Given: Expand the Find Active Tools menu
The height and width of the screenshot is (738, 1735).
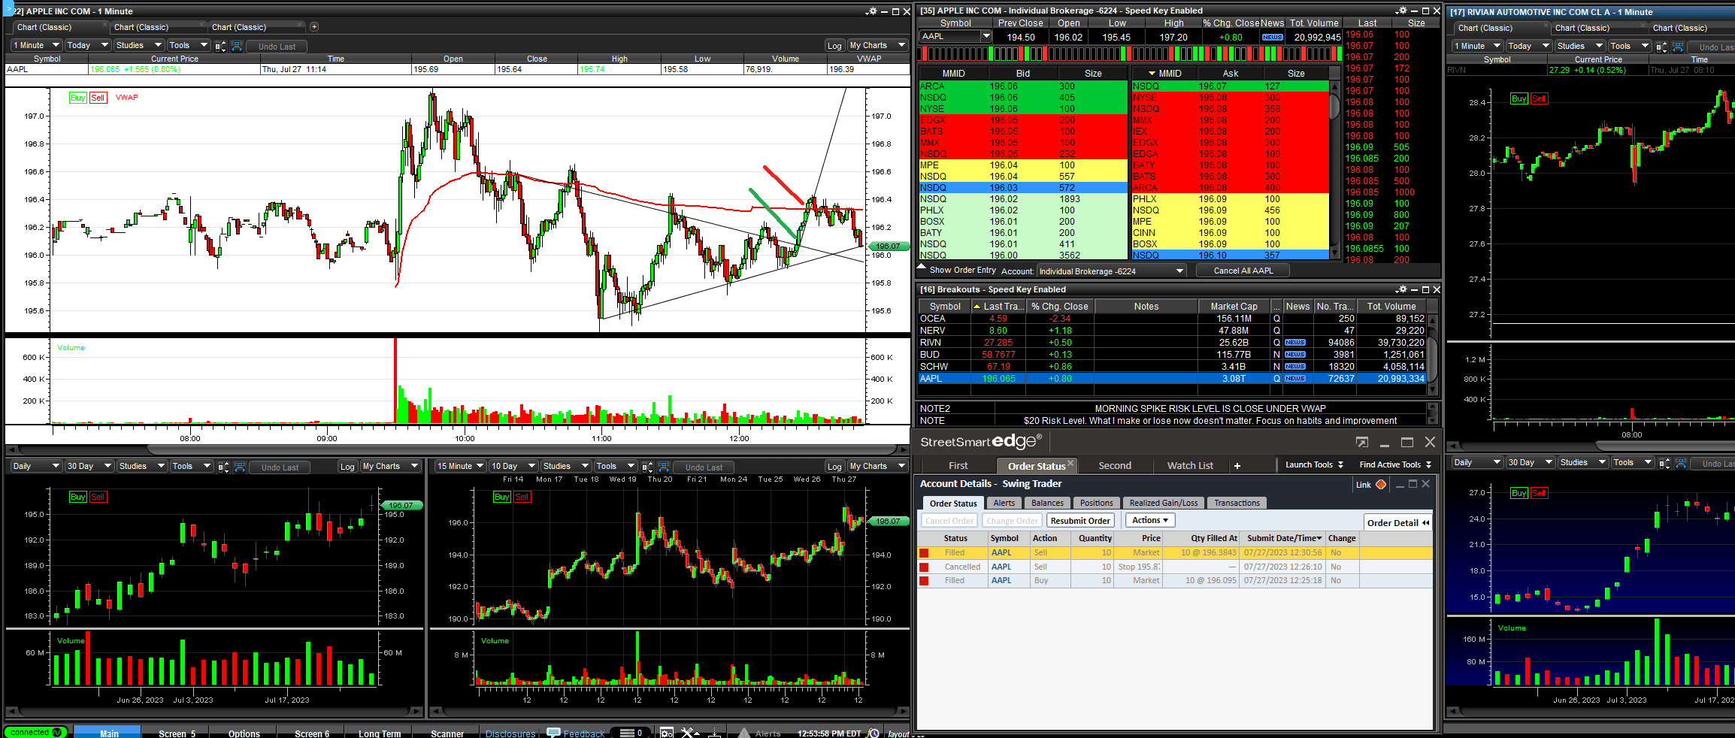Looking at the screenshot, I should point(1395,464).
